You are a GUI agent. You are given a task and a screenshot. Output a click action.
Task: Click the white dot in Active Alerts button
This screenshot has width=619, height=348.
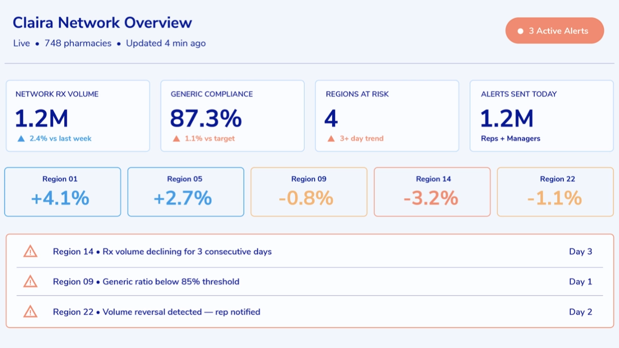(x=520, y=31)
